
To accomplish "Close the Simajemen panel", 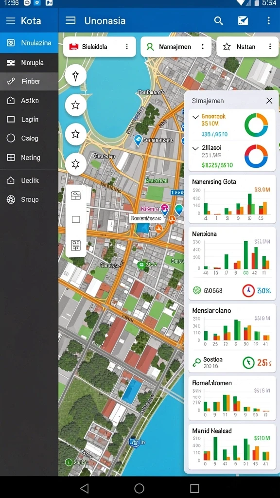I will click(x=269, y=101).
